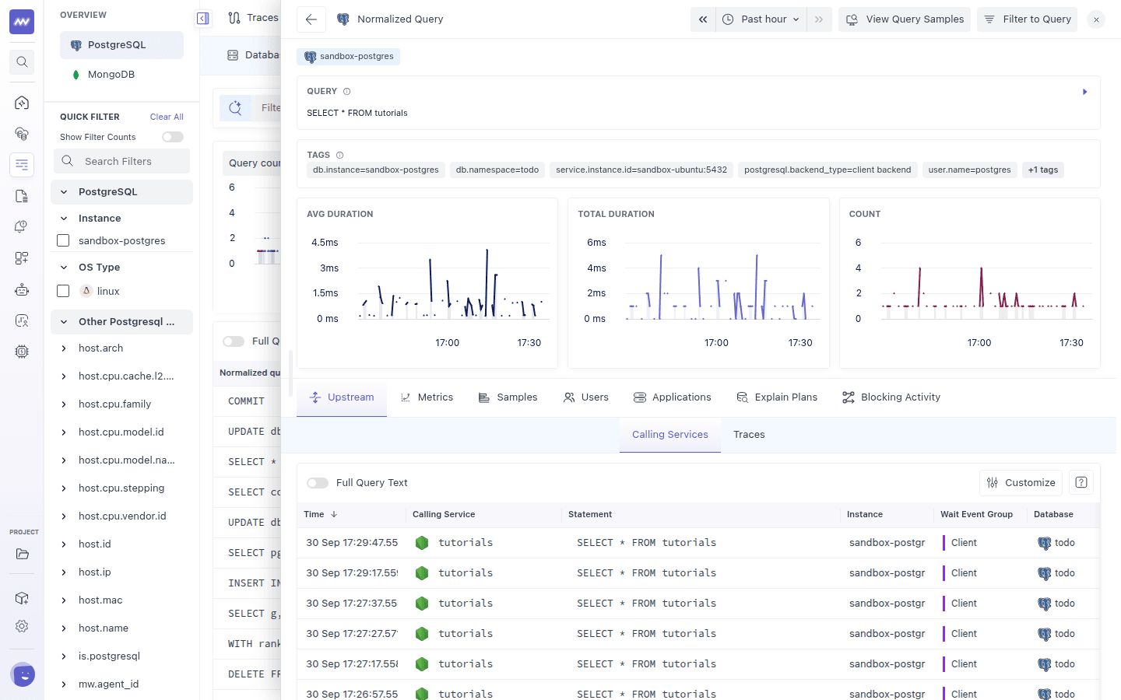Check the sandbox-postgres instance checkbox
The height and width of the screenshot is (700, 1121).
pyautogui.click(x=64, y=241)
